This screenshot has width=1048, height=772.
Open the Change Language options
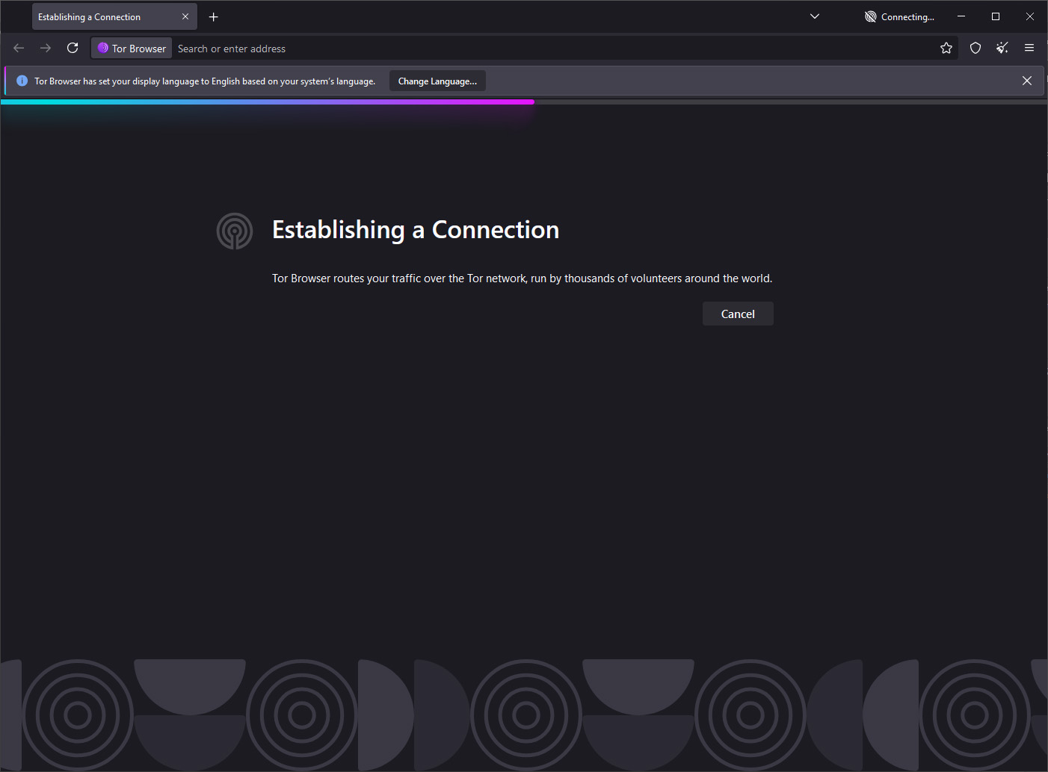point(437,81)
